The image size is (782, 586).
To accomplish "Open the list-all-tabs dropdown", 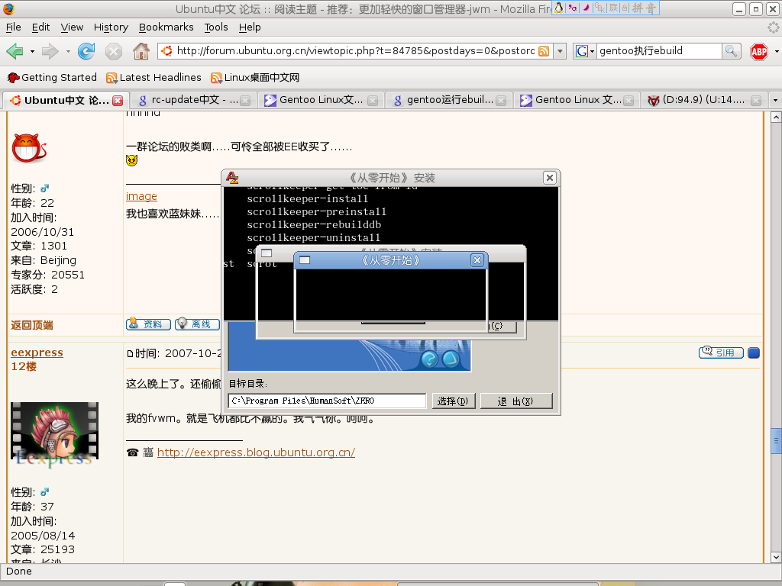I will tap(775, 100).
